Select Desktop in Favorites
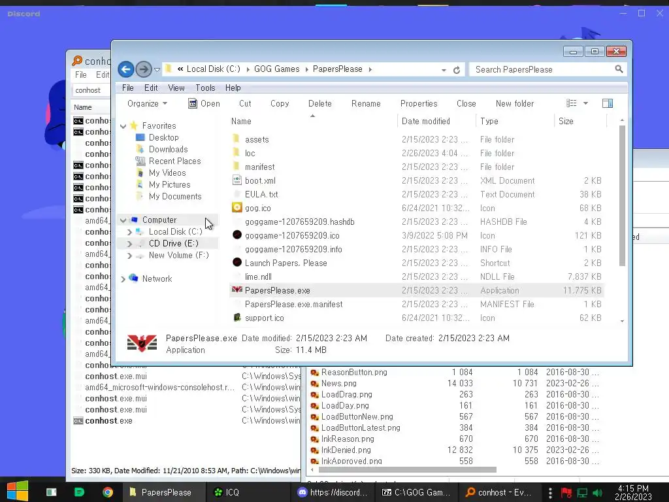 (x=164, y=137)
